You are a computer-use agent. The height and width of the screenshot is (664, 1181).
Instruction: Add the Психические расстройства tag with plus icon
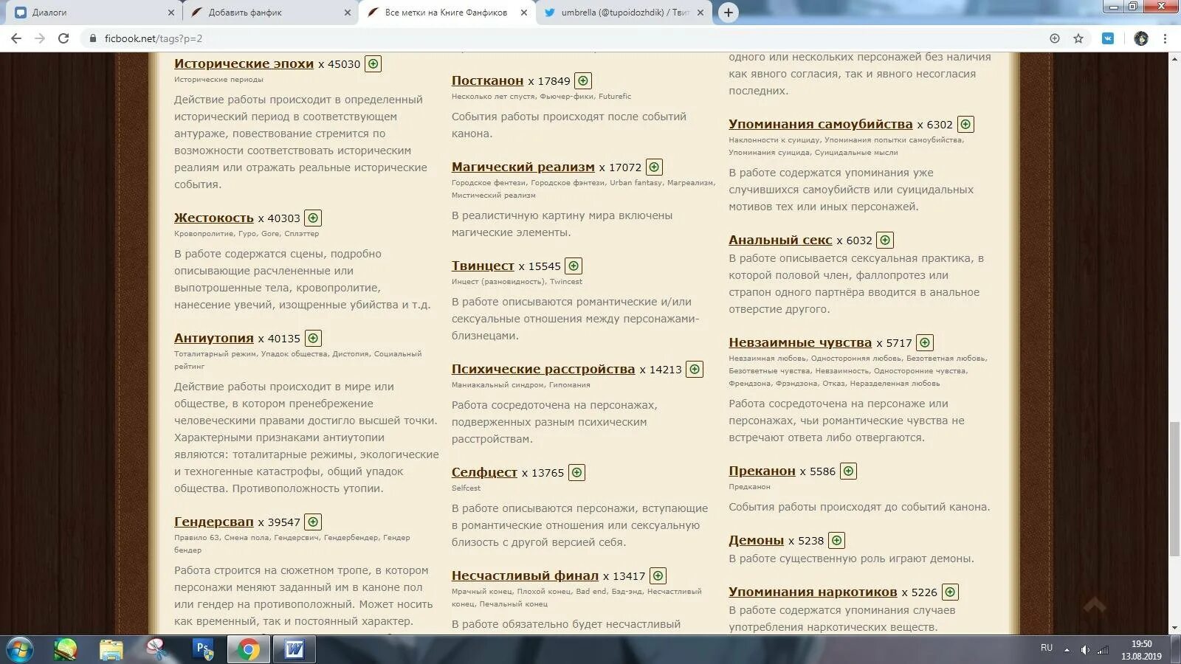pyautogui.click(x=695, y=370)
